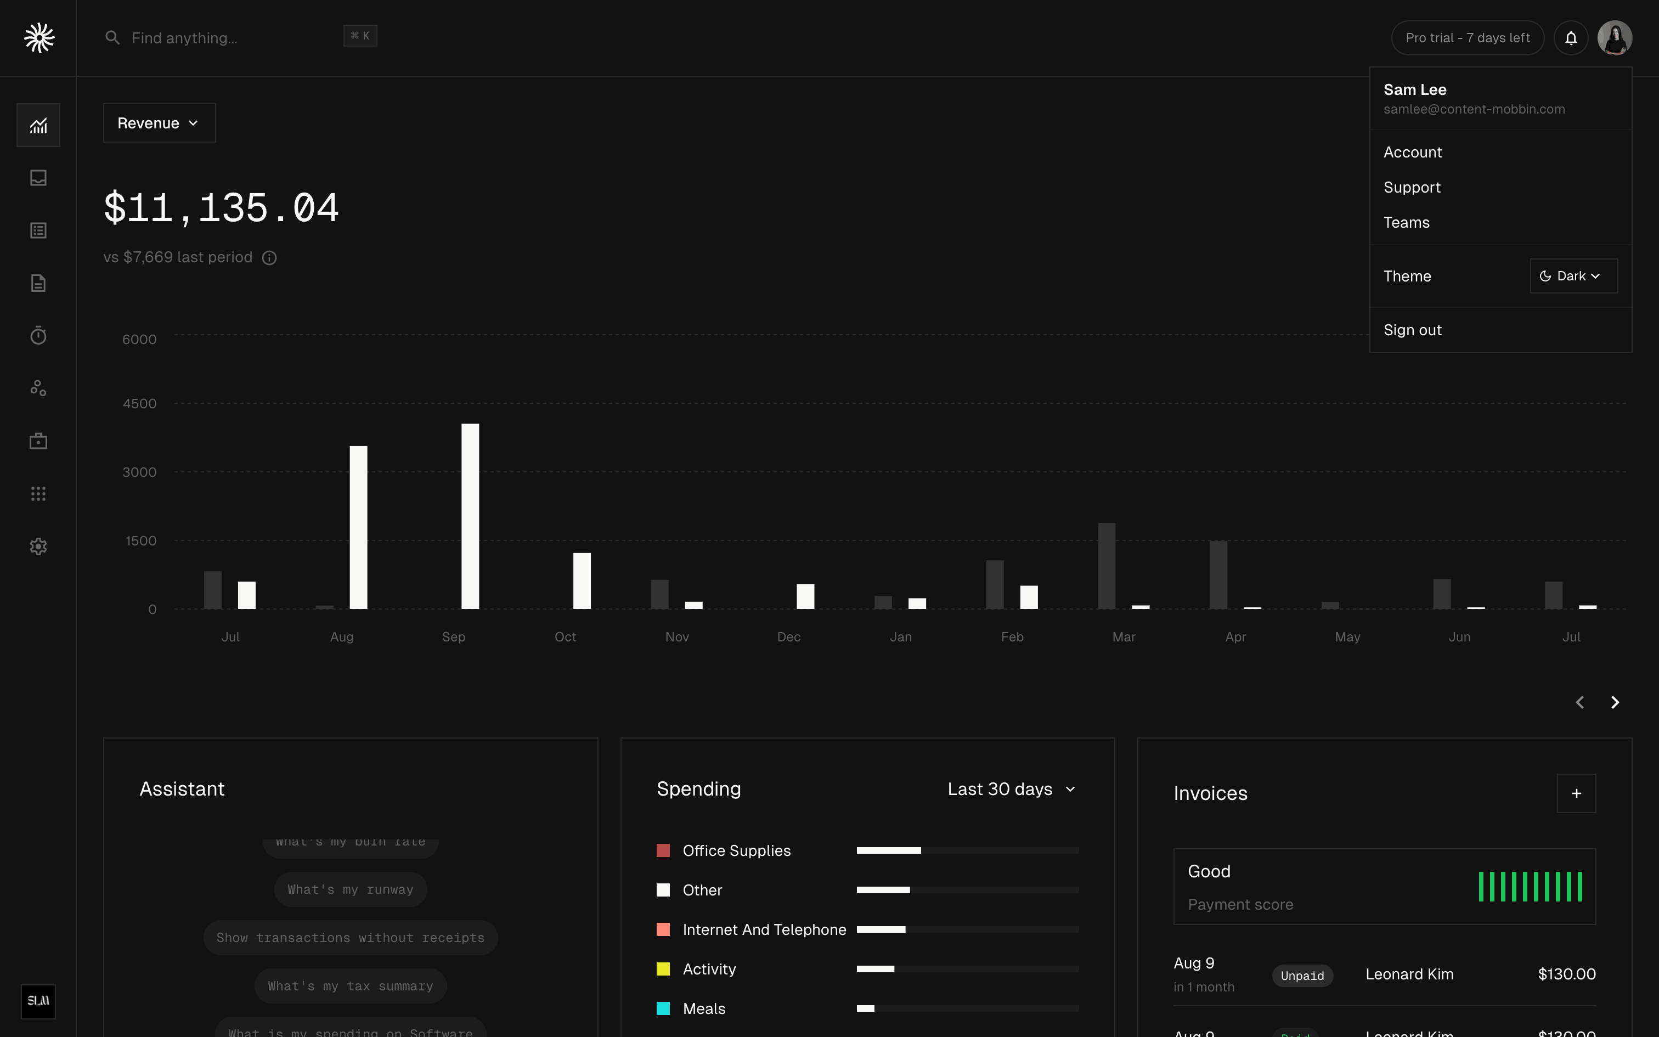Click the plus button to add an invoice
This screenshot has width=1659, height=1037.
(1576, 793)
